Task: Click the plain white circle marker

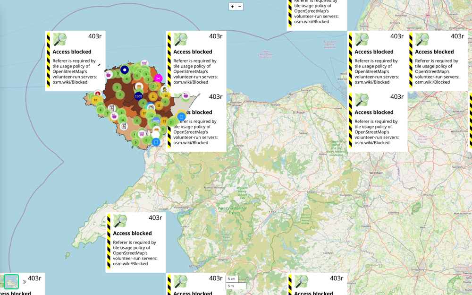Action: [156, 135]
